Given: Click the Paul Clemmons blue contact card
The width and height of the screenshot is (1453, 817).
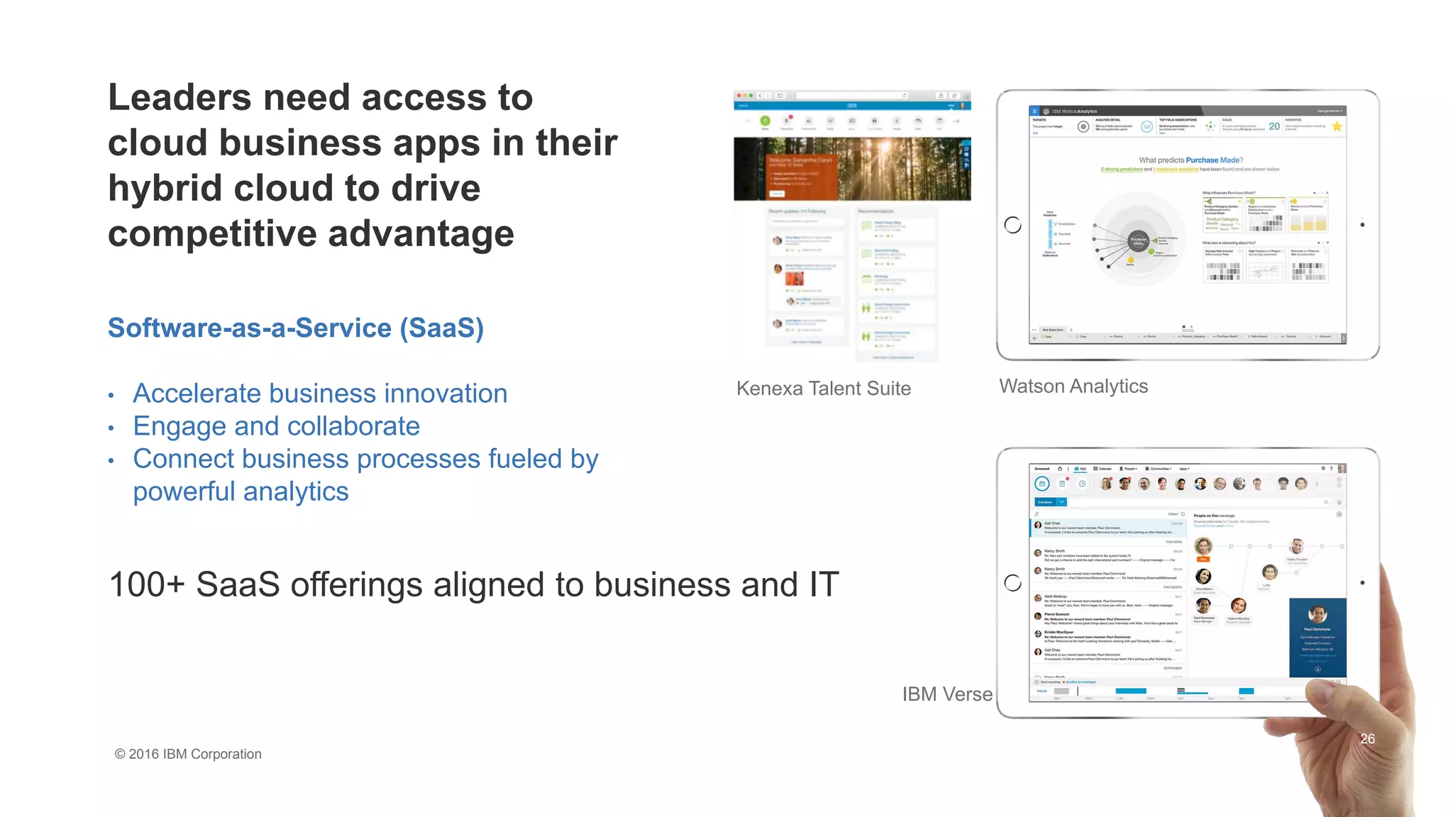Looking at the screenshot, I should point(1317,638).
